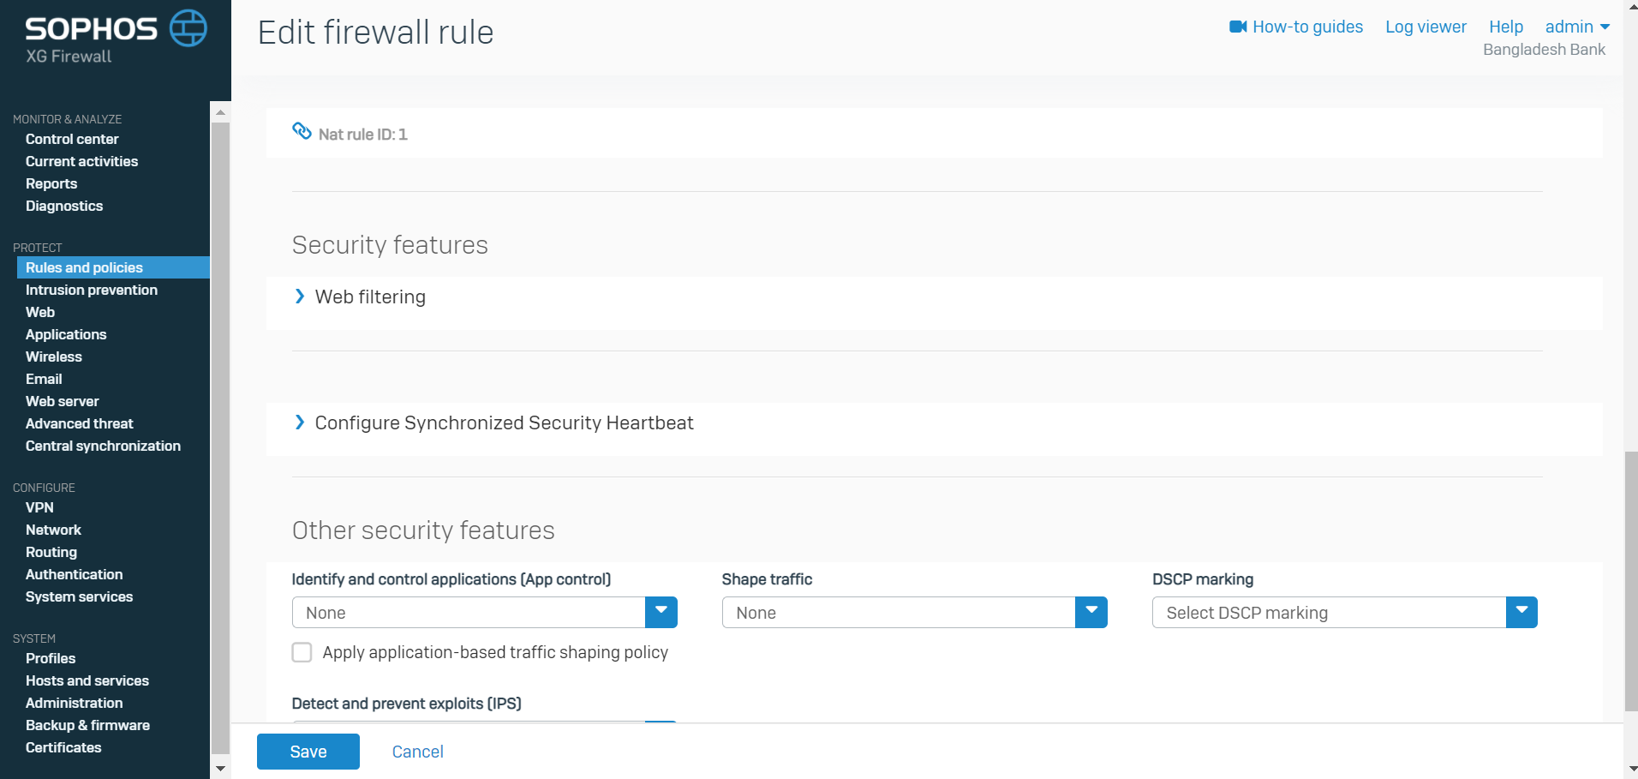Enable application-based traffic shaping policy checkbox

point(302,652)
